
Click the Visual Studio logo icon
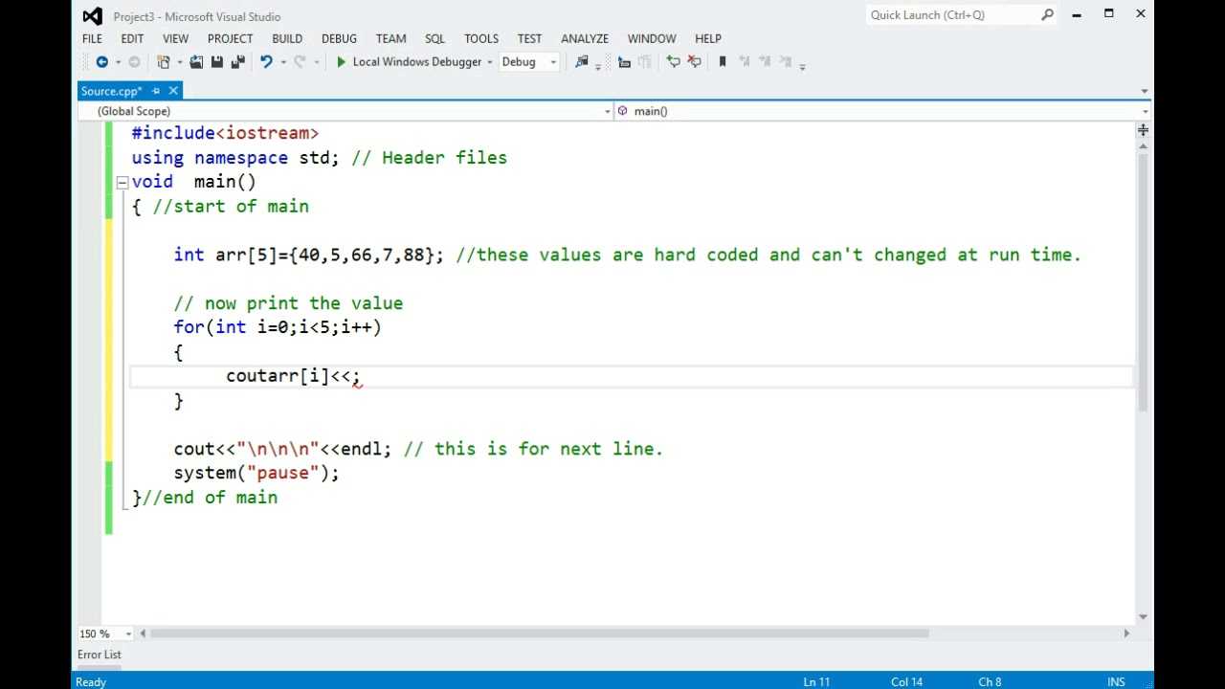[x=92, y=16]
